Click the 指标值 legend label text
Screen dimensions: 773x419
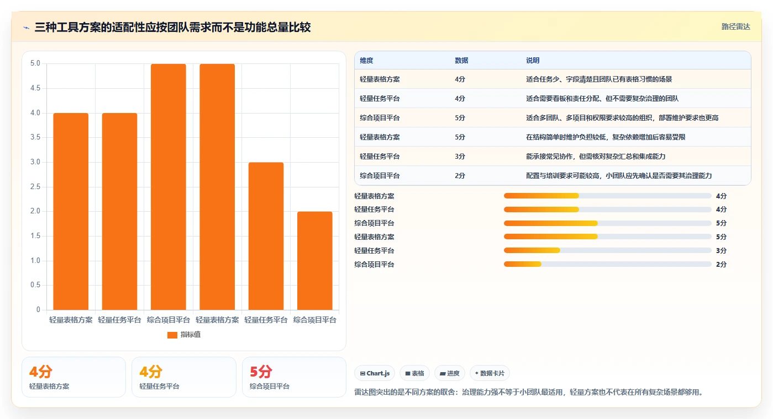coord(191,335)
